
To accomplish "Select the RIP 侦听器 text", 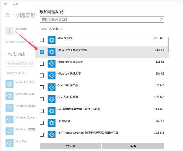I will click(x=64, y=121).
